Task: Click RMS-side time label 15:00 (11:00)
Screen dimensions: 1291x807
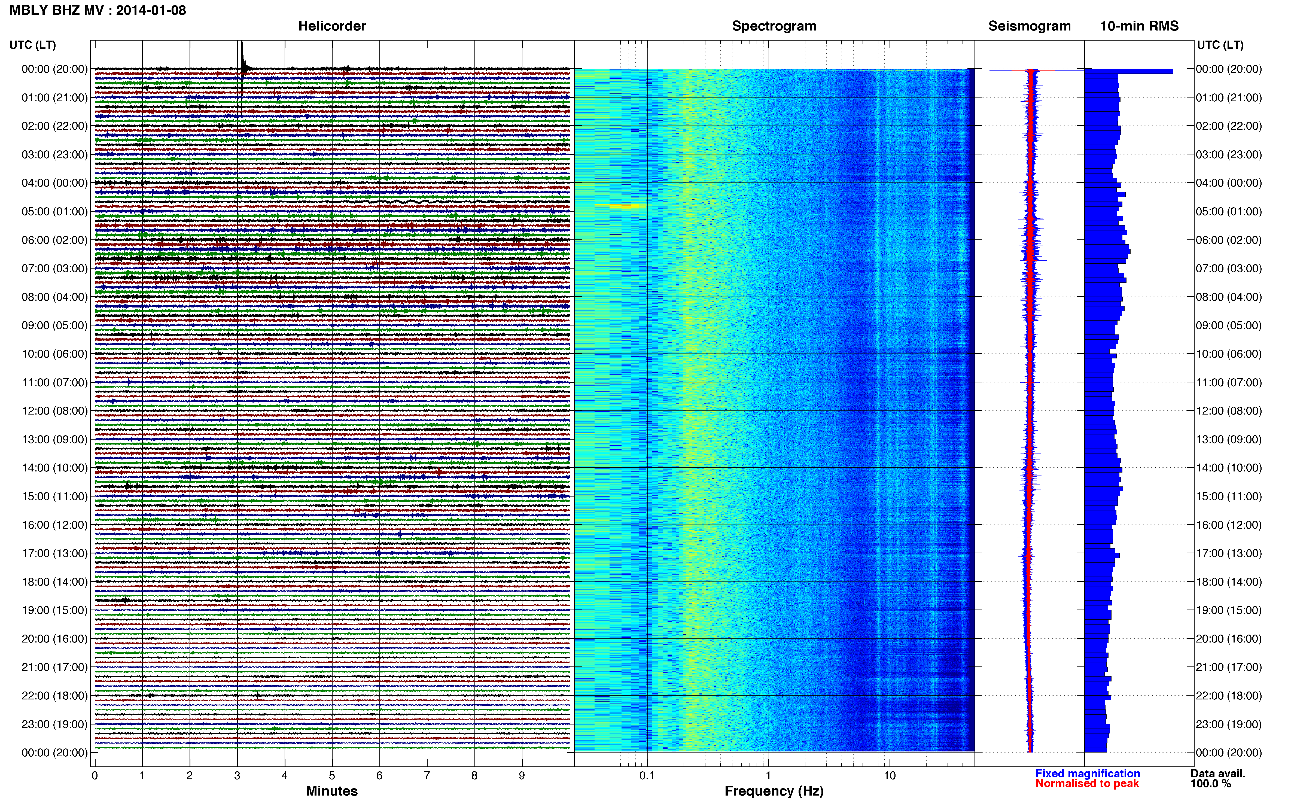Action: pos(1229,496)
